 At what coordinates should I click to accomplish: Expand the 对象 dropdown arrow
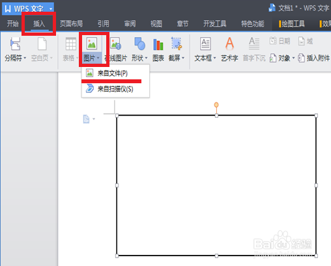tap(293, 58)
